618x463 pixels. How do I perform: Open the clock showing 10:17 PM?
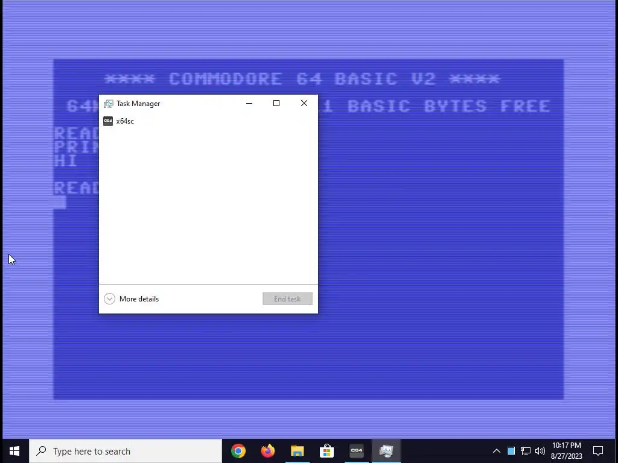[566, 451]
